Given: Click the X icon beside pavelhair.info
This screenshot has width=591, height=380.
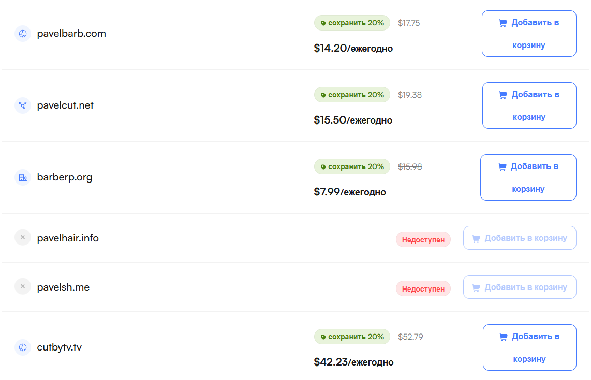Looking at the screenshot, I should click(x=23, y=238).
